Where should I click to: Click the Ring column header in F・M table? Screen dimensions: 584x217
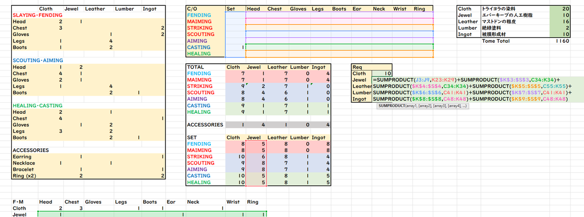pos(253,201)
